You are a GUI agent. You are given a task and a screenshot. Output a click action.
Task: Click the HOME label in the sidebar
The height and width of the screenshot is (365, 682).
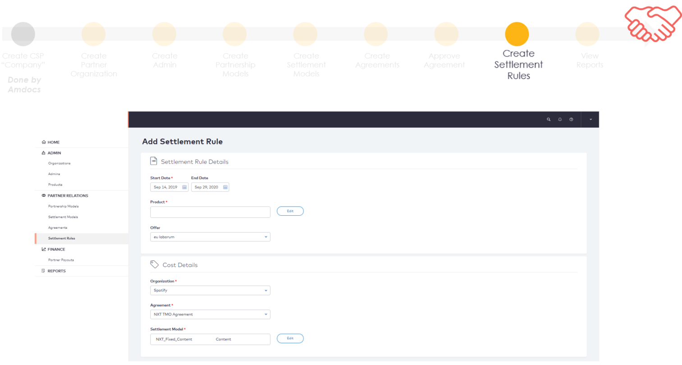coord(54,142)
